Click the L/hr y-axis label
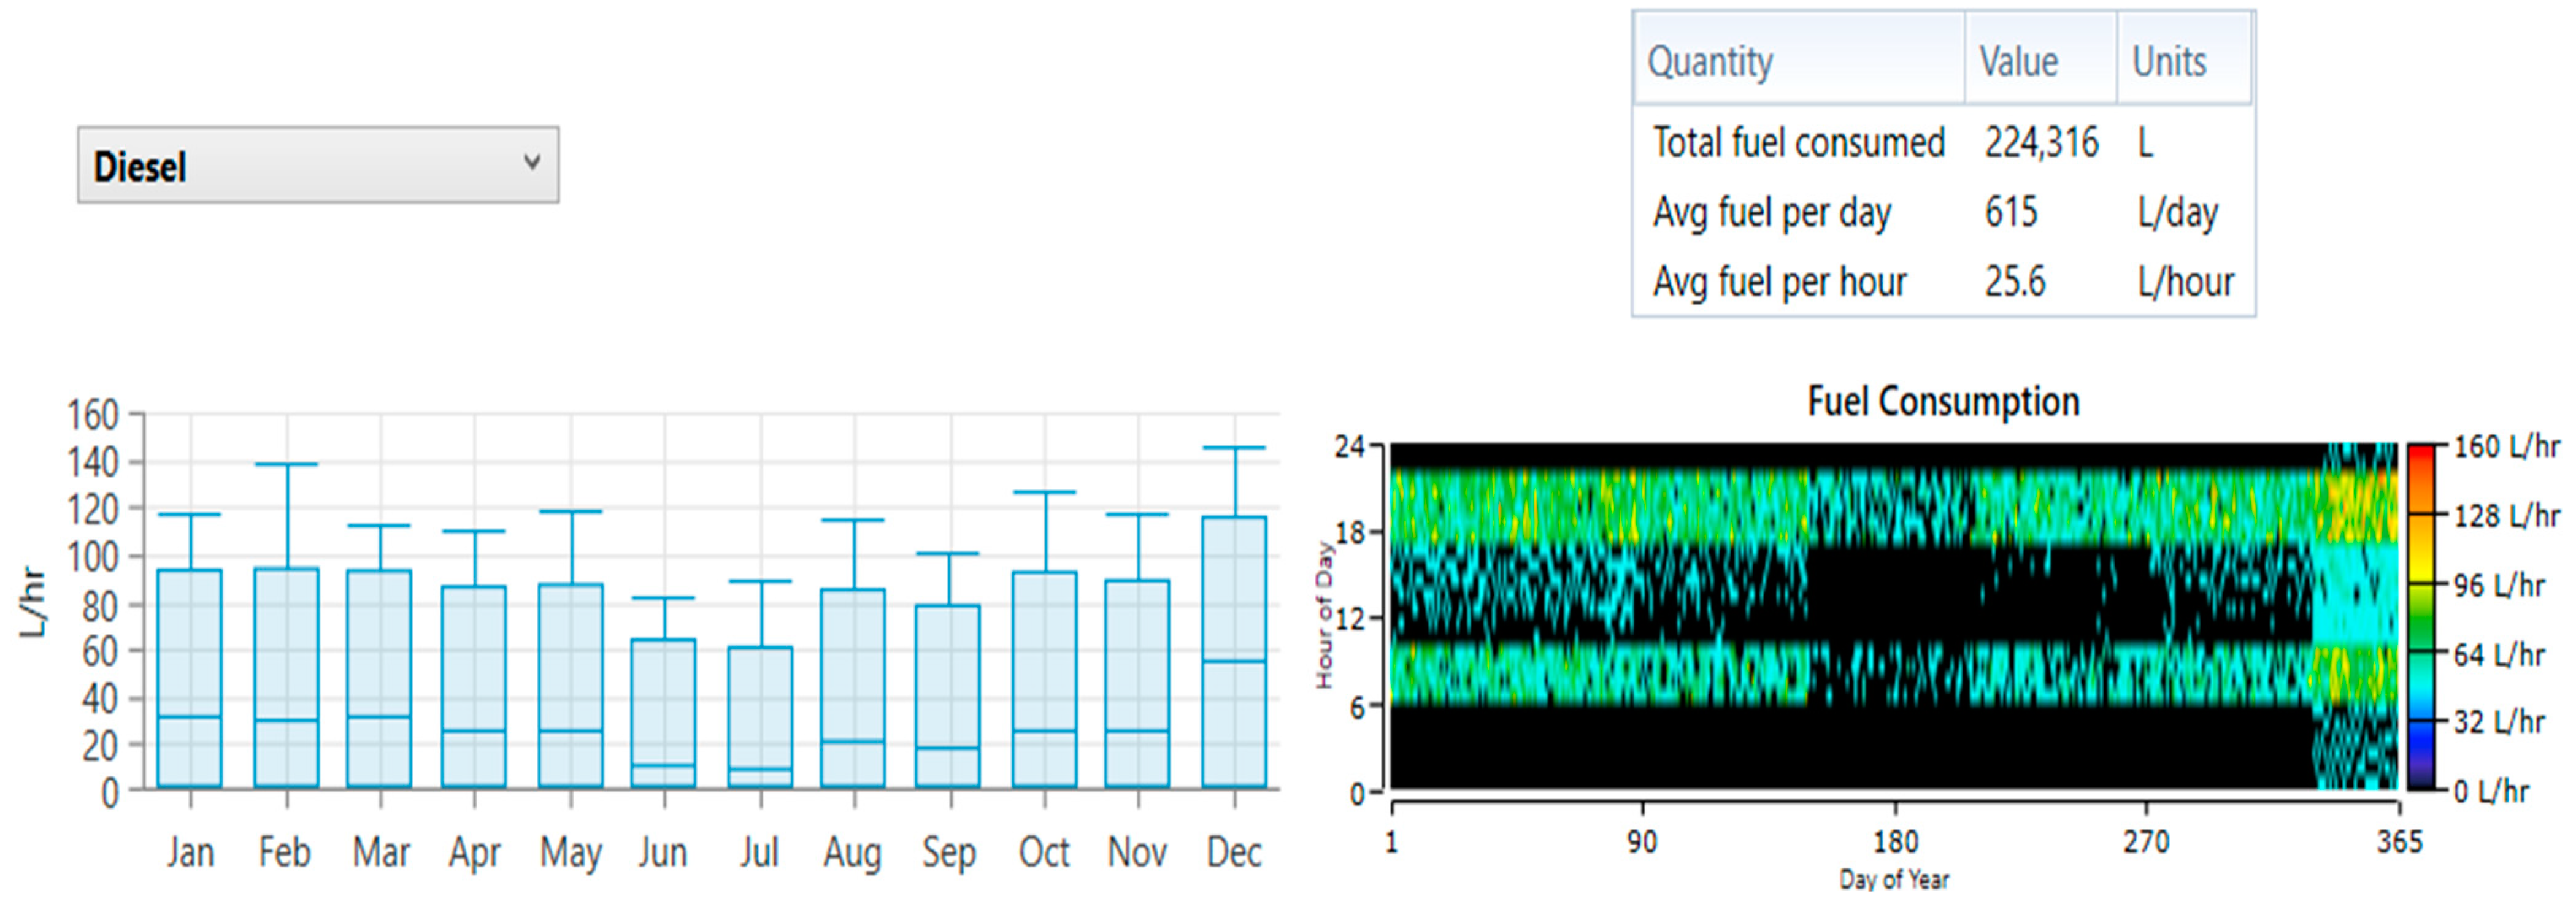Image resolution: width=2576 pixels, height=904 pixels. (x=32, y=602)
